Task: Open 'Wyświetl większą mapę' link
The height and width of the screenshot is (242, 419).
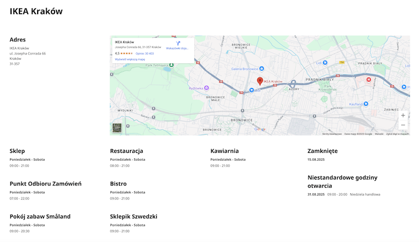Action: coord(130,60)
